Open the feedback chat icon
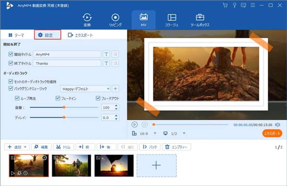 coord(243,5)
